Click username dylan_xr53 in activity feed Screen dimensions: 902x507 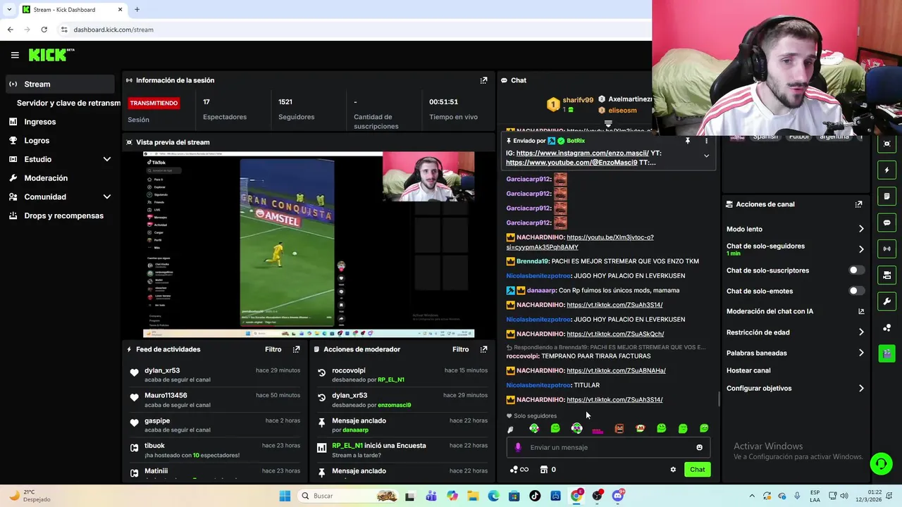tap(162, 370)
